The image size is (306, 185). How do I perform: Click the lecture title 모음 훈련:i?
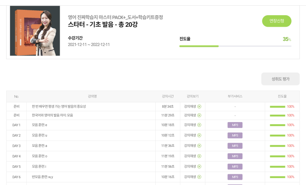pos(39,166)
